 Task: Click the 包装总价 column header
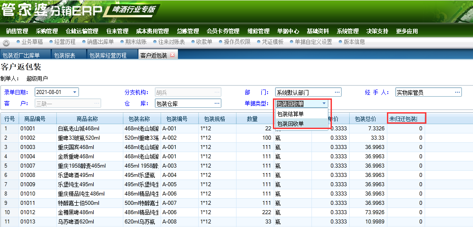[x=368, y=119]
